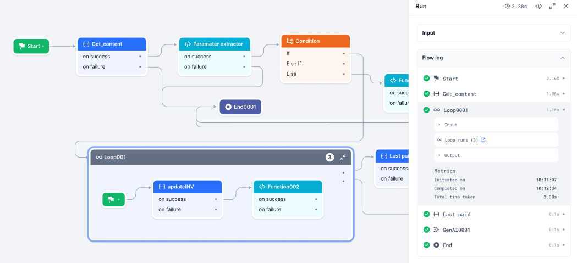
Task: Click the green flag start node inside Loop001
Action: click(x=113, y=200)
